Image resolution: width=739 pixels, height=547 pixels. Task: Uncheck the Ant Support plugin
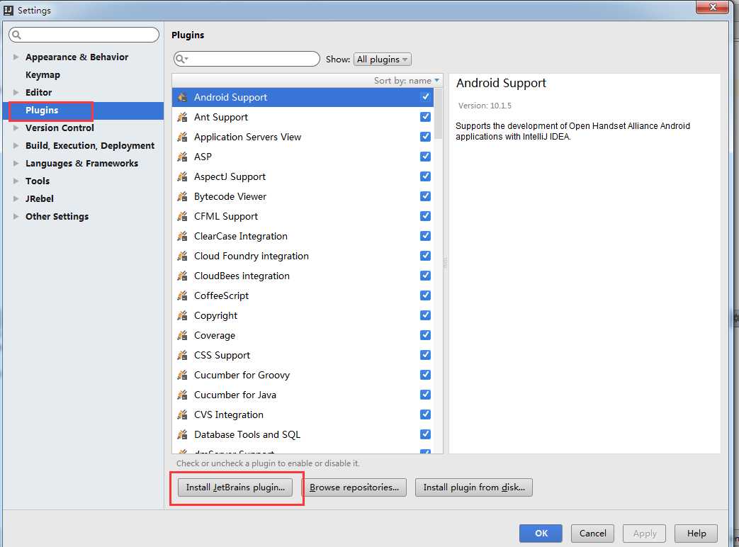[x=425, y=116]
